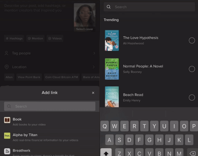
Task: Choose the Breathwrk app icon
Action: point(7,151)
